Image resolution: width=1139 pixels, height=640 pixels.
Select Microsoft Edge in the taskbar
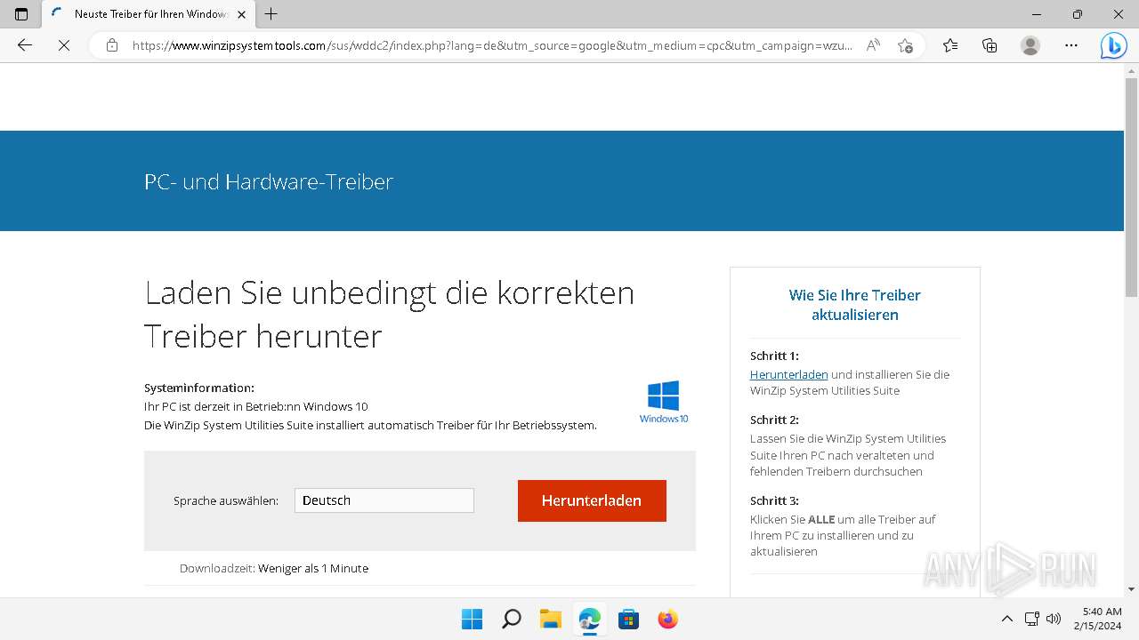pyautogui.click(x=589, y=619)
